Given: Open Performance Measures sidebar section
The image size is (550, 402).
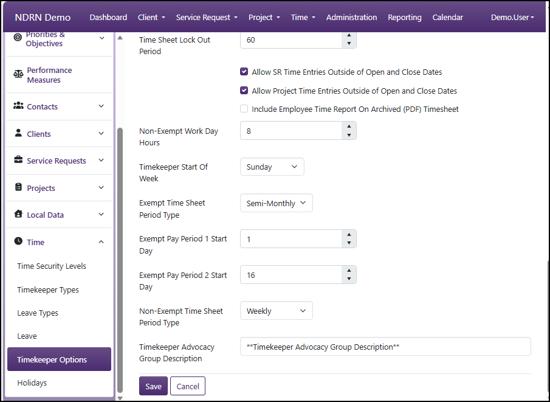Looking at the screenshot, I should tap(59, 75).
